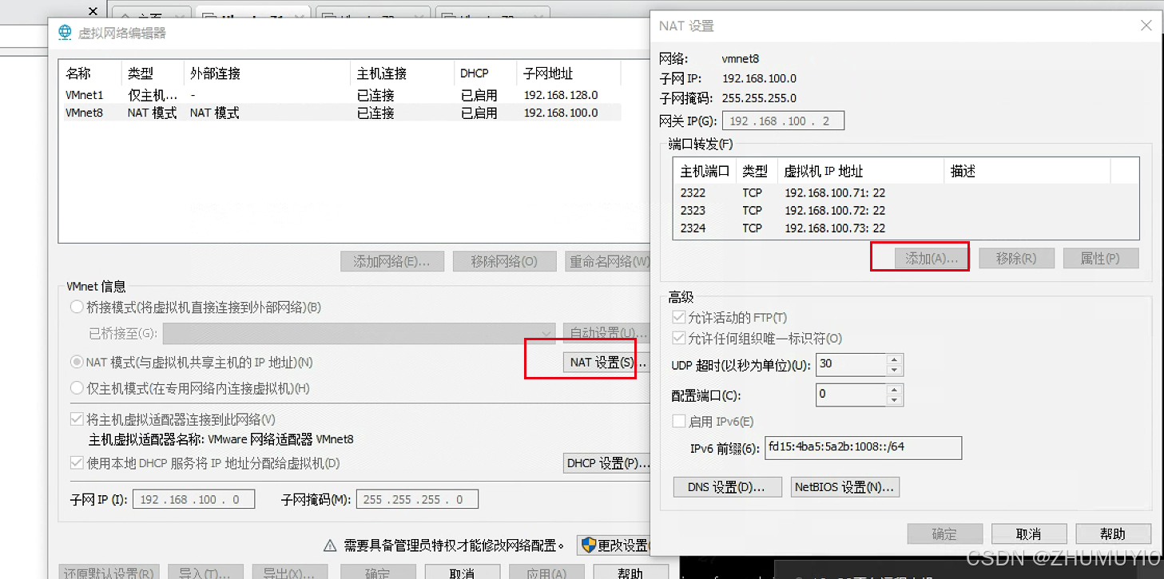Open 属性 for a forwarding entry
Viewport: 1164px width, 579px height.
1100,257
